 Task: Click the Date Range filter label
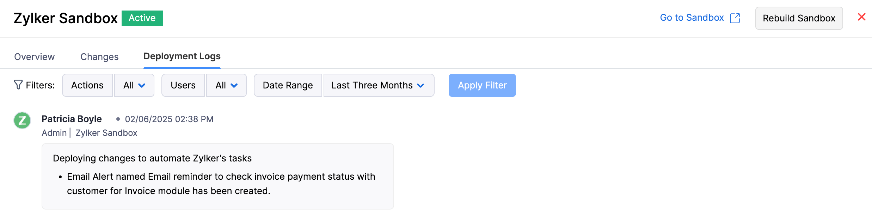click(x=288, y=85)
